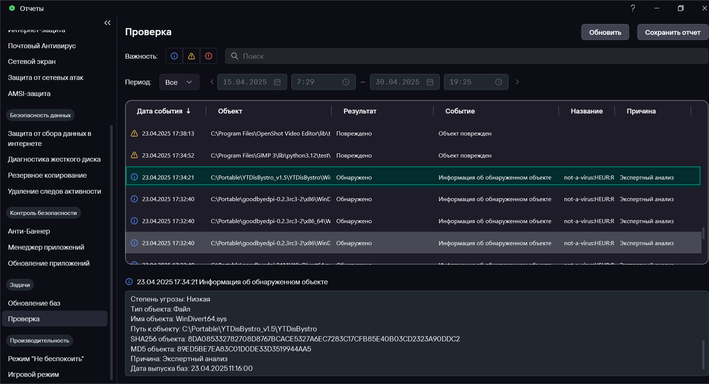Click the Сохранить отчет button

pos(672,32)
